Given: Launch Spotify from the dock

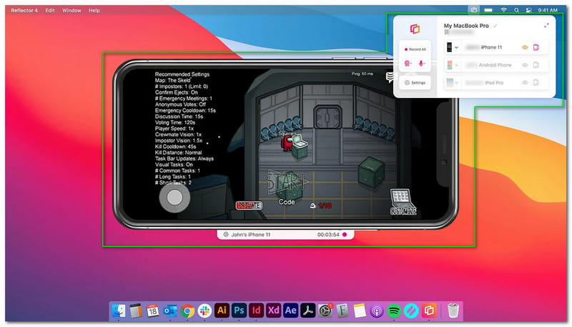Looking at the screenshot, I should coord(394,311).
